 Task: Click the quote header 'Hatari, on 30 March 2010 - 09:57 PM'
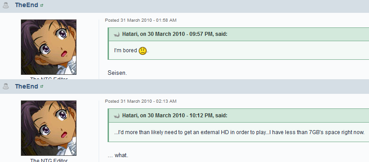175,34
